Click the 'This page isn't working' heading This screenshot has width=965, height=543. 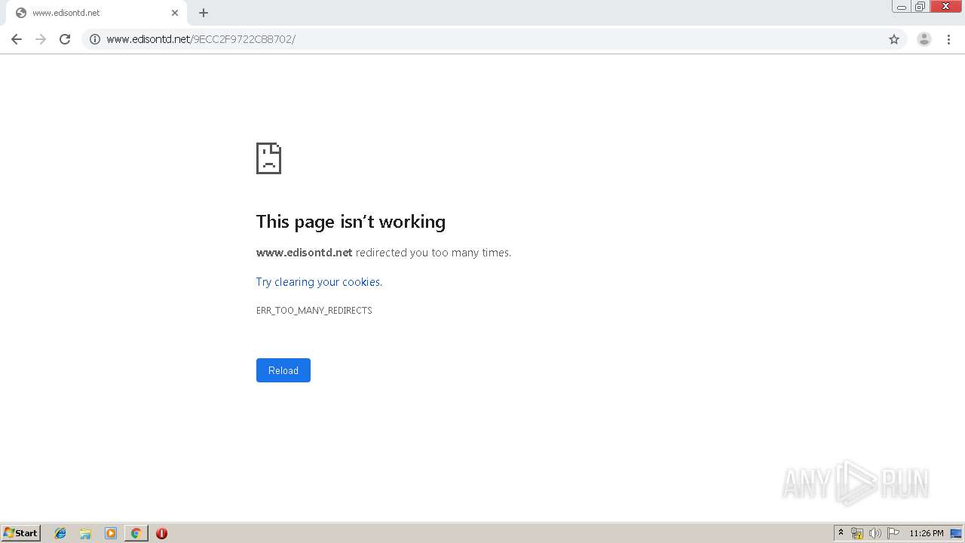351,222
